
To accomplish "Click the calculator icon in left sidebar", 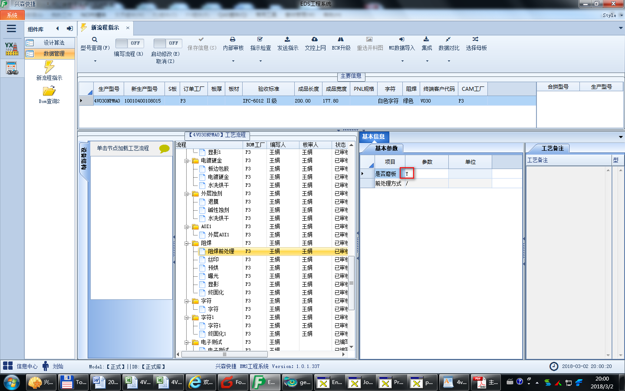I will [x=12, y=68].
